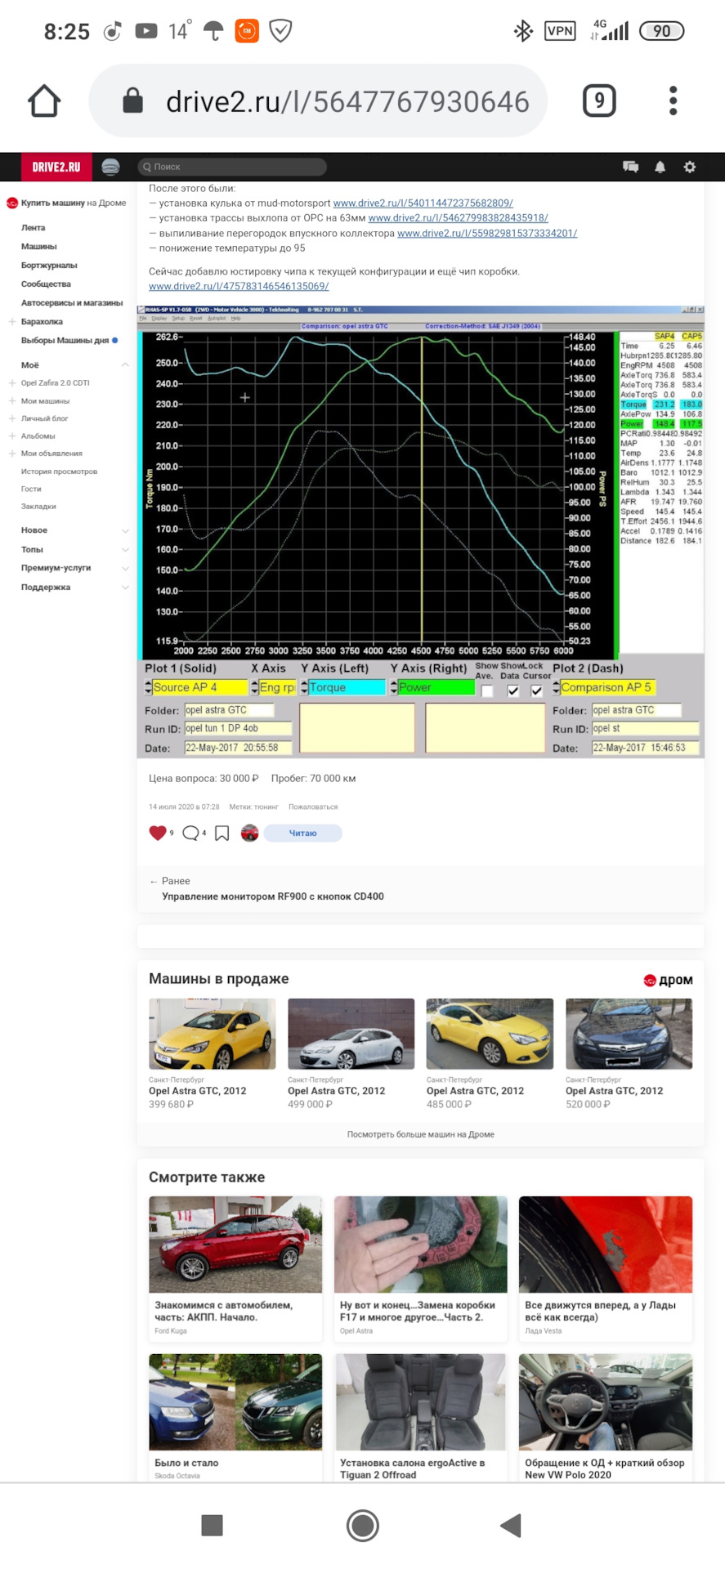725x1569 pixels.
Task: Expand the Новое section
Action: pos(125,531)
